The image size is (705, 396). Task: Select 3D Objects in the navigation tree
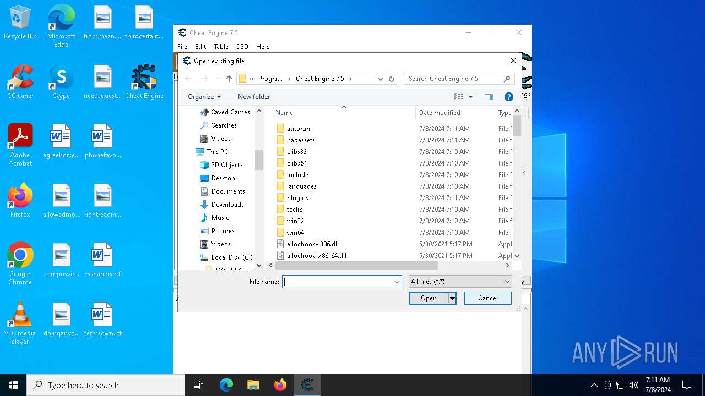[x=227, y=165]
